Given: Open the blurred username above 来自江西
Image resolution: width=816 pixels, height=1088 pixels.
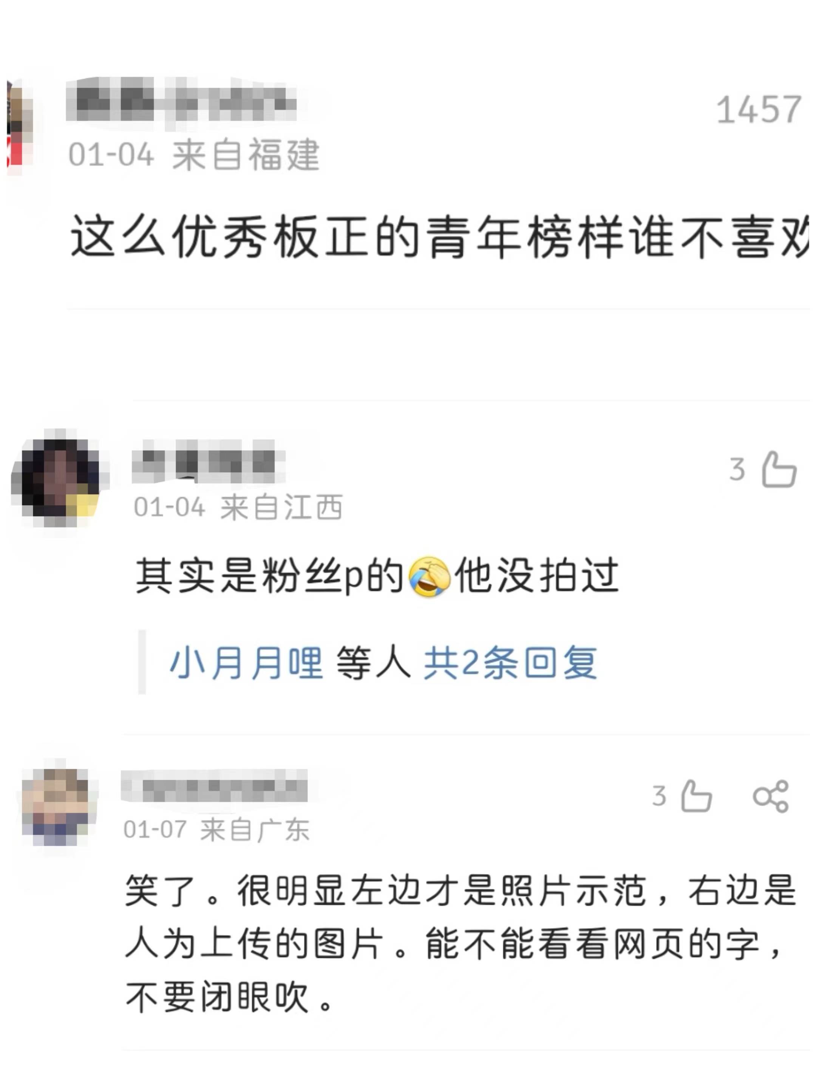Looking at the screenshot, I should click(x=209, y=461).
